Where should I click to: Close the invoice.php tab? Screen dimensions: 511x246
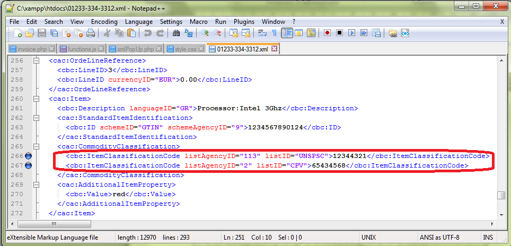pyautogui.click(x=51, y=49)
